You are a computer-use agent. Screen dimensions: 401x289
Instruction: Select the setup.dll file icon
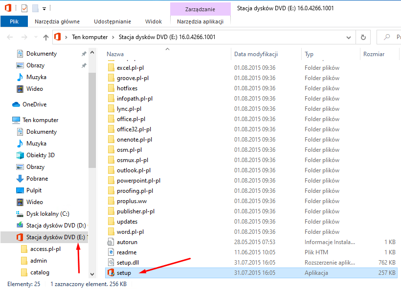(111, 263)
